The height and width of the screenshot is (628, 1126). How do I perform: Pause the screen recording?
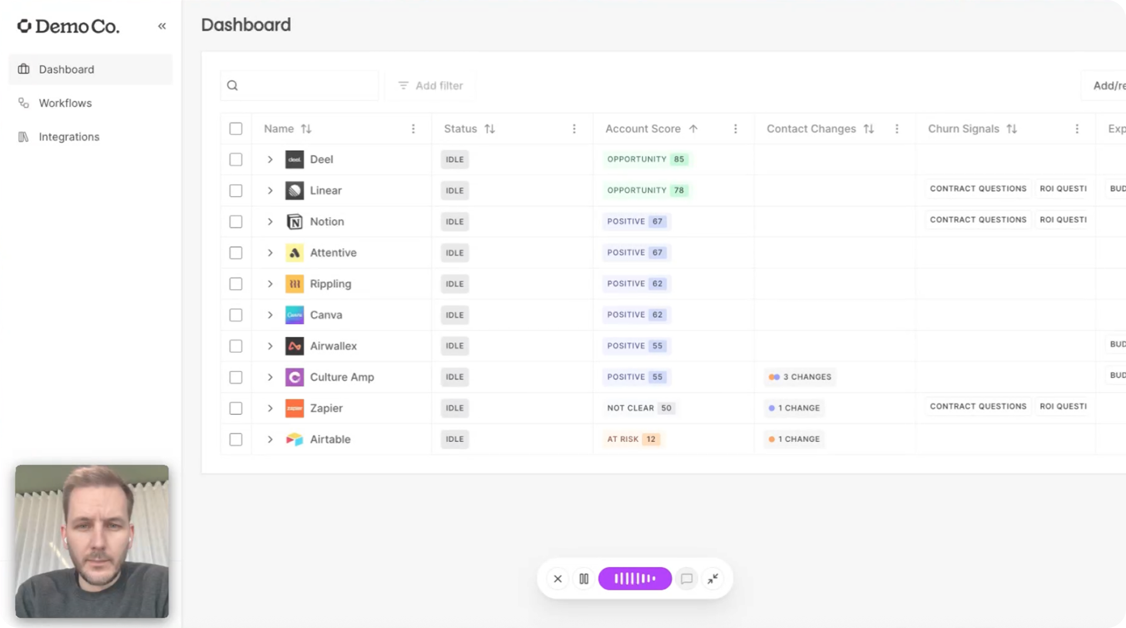click(x=584, y=579)
